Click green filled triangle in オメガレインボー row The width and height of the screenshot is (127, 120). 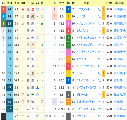[42, 24]
